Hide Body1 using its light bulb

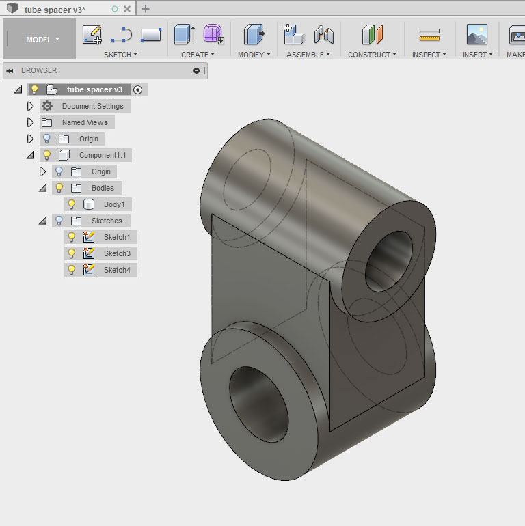(72, 204)
